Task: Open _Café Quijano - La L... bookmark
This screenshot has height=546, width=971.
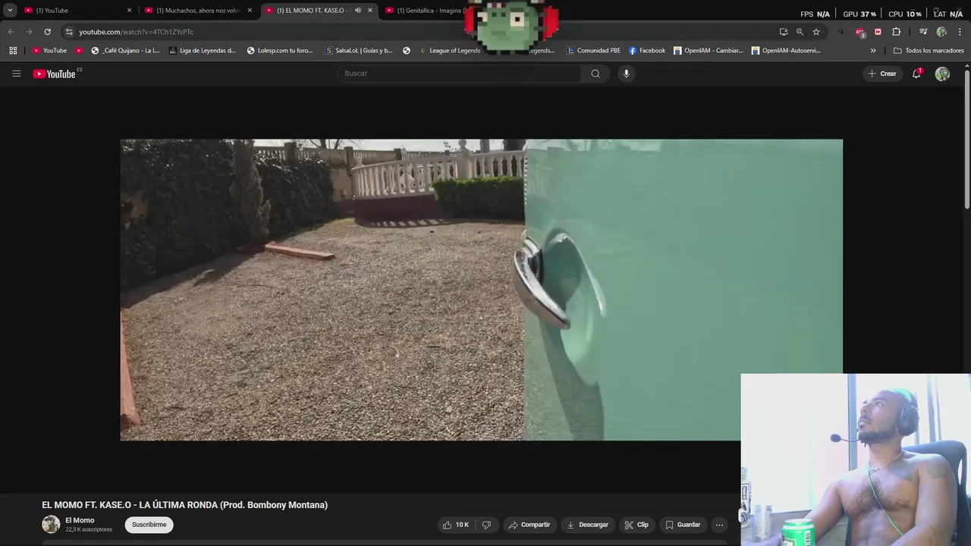Action: 126,51
